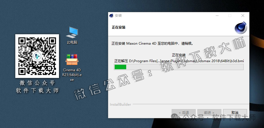Screen dimensions: 264x128
Task: Close the 安装 installer window
Action: point(243,16)
